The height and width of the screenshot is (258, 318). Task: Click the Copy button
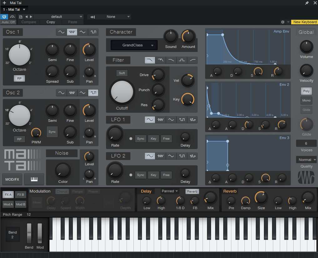click(x=51, y=22)
